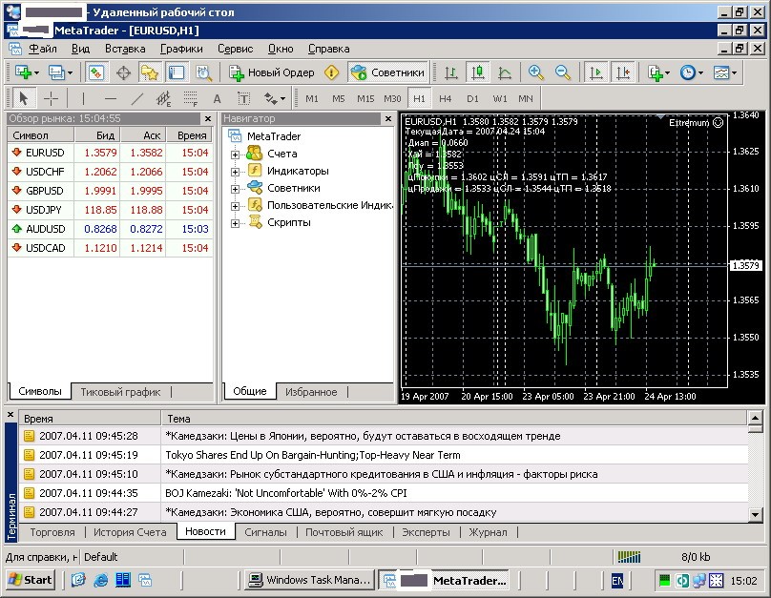Click the news list scroll-down arrow
The width and height of the screenshot is (771, 598).
(755, 514)
